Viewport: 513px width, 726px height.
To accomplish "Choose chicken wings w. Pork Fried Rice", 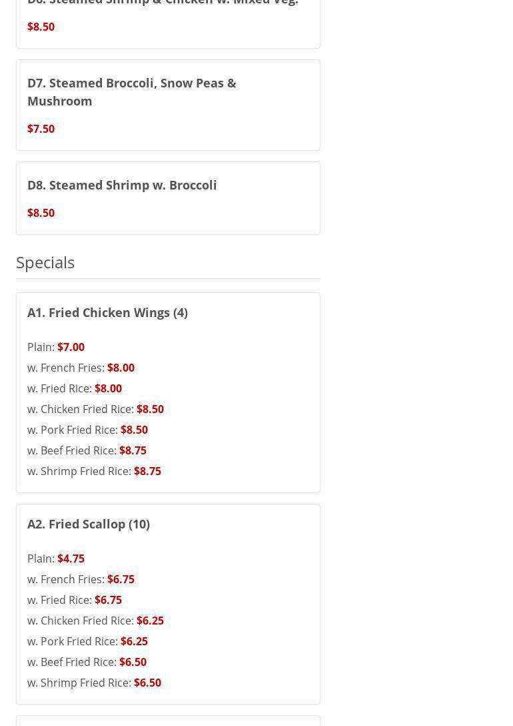I will 87,430.
